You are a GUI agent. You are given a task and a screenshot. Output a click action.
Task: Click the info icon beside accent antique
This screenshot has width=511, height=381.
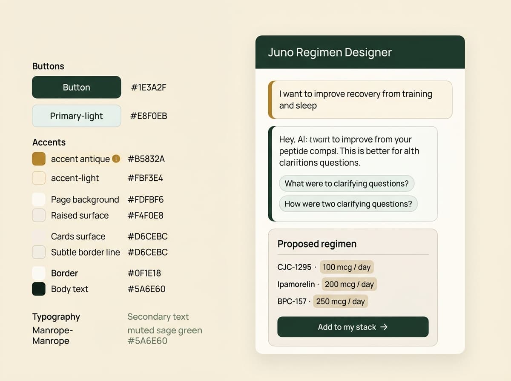116,159
